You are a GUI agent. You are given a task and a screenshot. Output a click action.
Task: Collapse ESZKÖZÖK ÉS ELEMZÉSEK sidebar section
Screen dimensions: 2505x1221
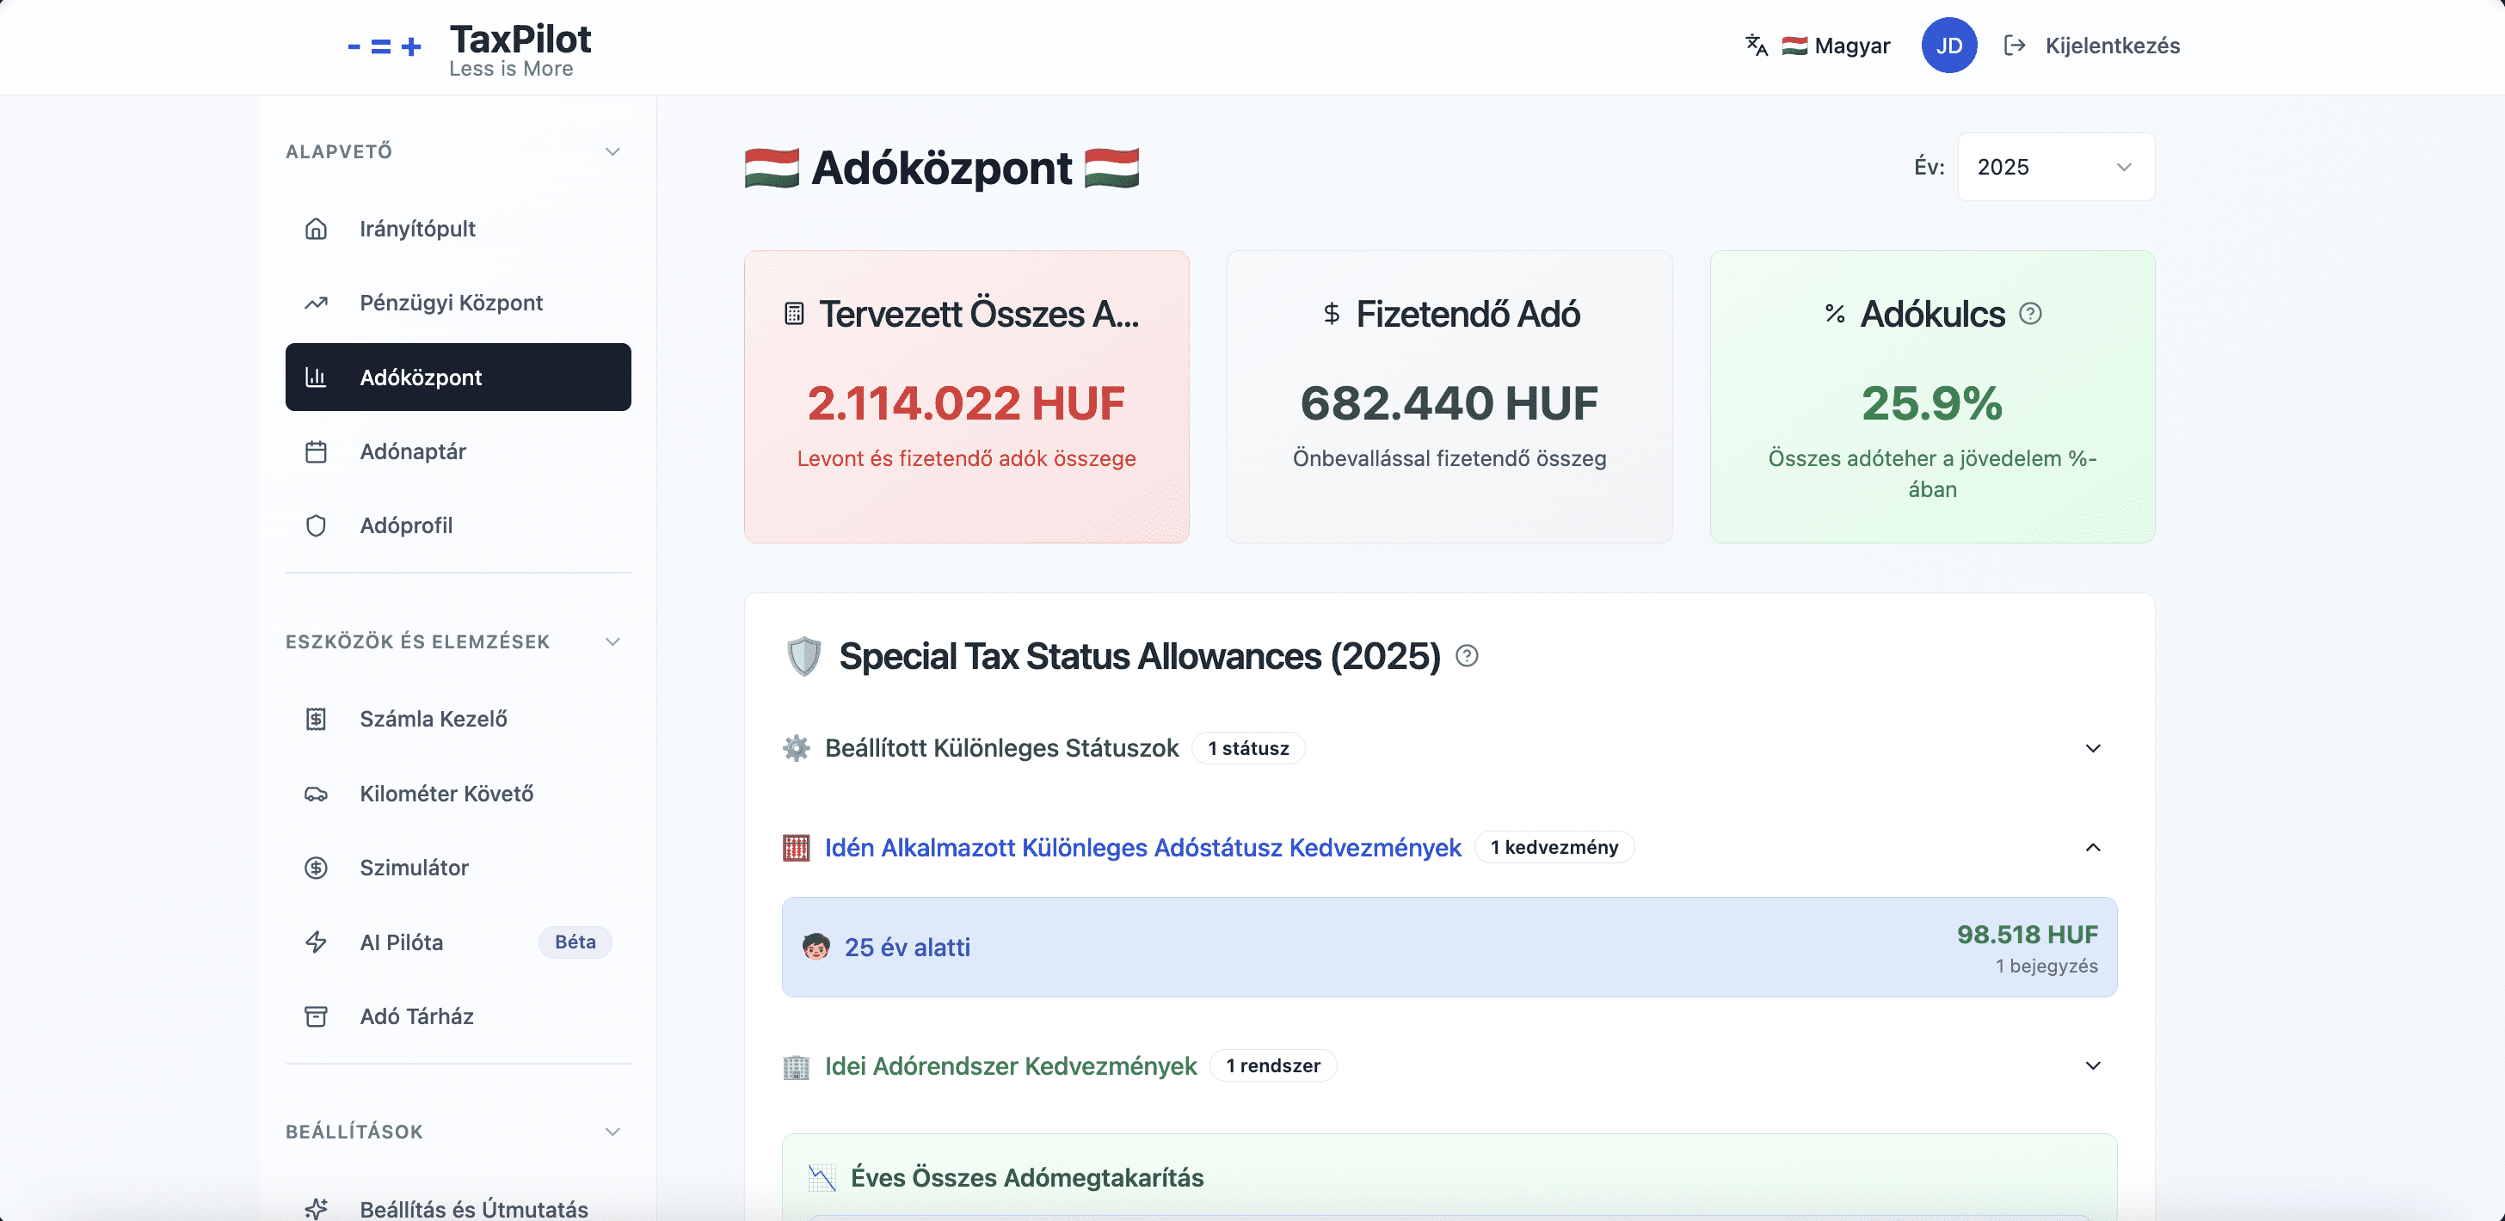pos(612,641)
